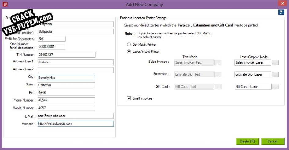This screenshot has height=150, width=289.
Task: Click the blue help question mark icon
Action: (x=281, y=12)
